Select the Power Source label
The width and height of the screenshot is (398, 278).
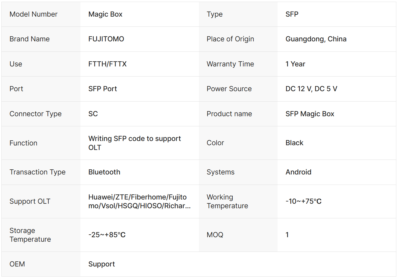coord(229,89)
